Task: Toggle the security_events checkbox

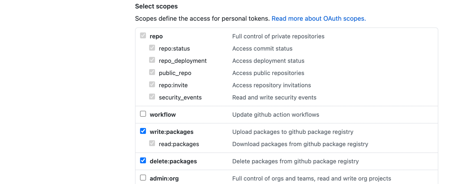Action: pos(152,97)
